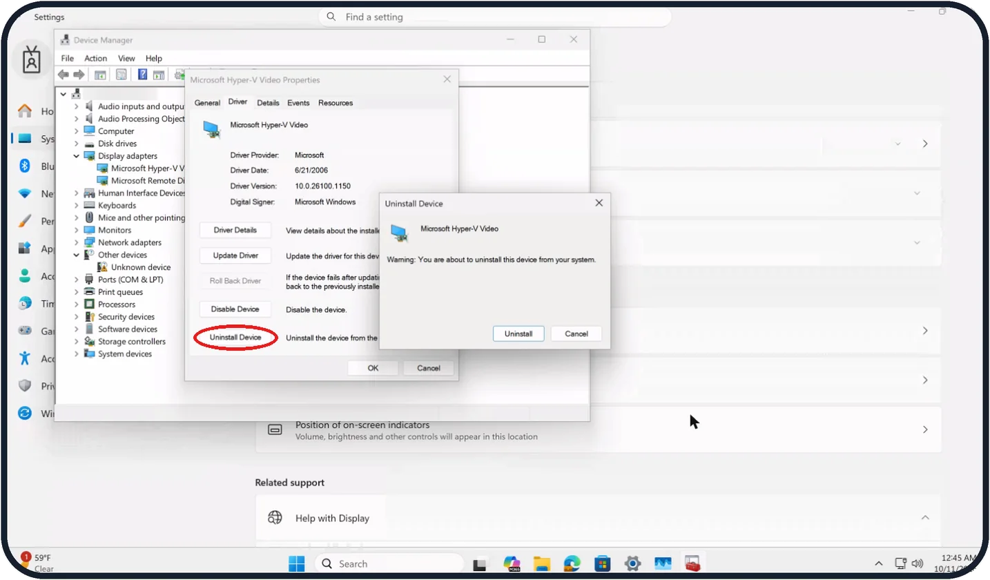Close the Uninstall Device dialog with X
This screenshot has height=580, width=990.
[x=599, y=203]
